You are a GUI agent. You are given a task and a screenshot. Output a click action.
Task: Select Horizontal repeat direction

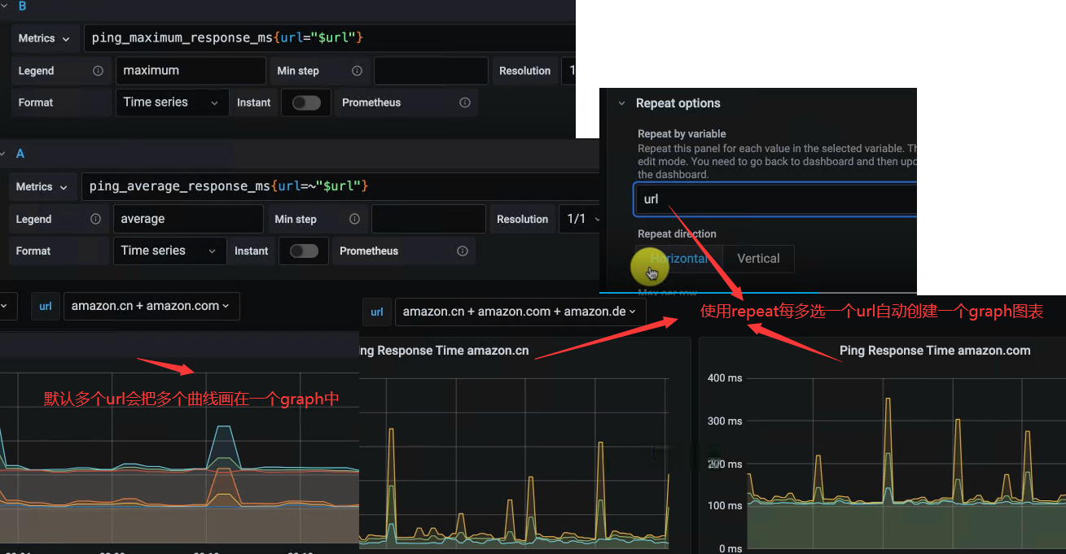pos(678,259)
